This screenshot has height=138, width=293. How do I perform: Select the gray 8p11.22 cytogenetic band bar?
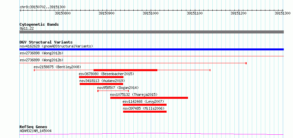pos(151,32)
